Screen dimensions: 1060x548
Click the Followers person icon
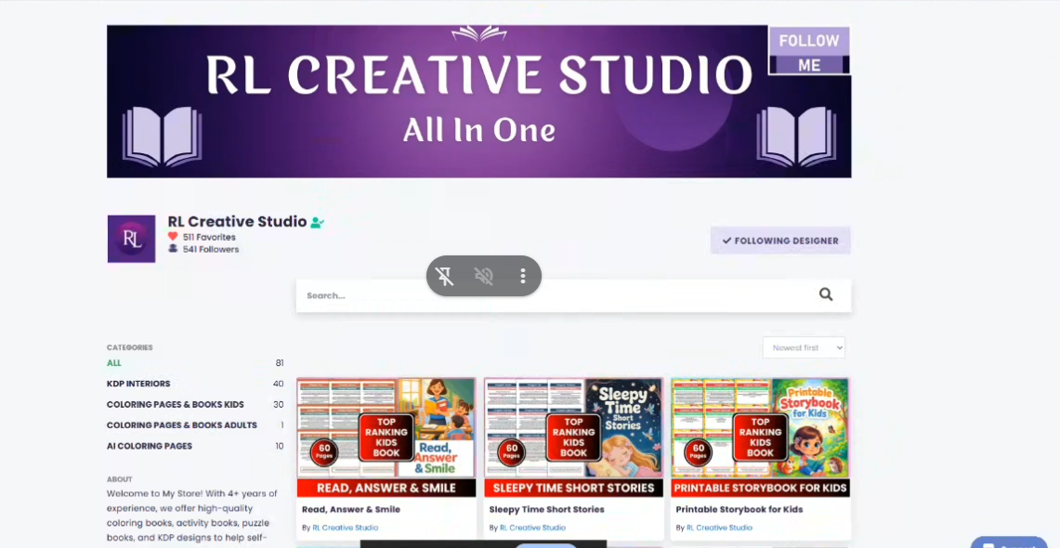coord(173,249)
